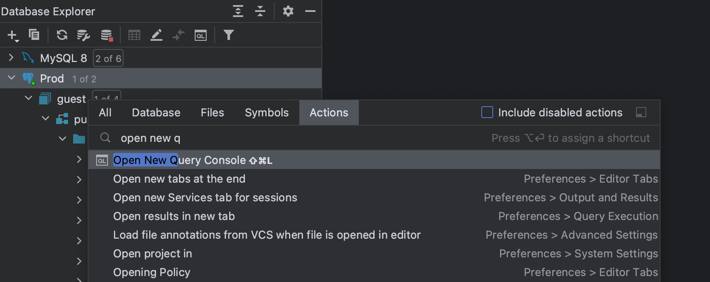Click the New data source plus icon
710x282 pixels.
click(13, 35)
